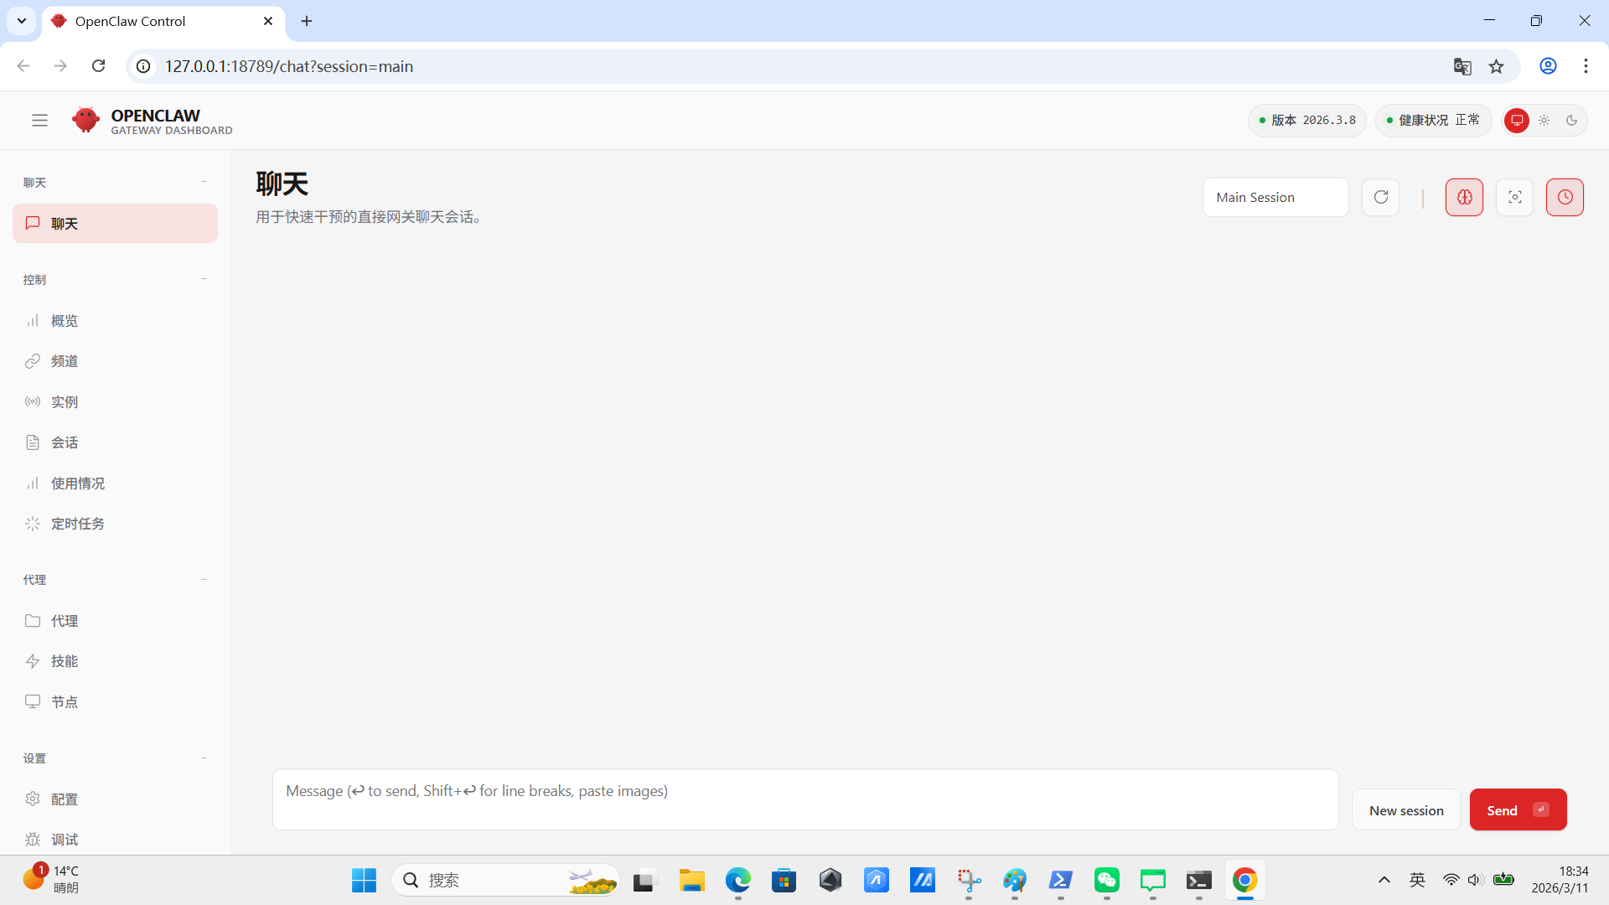Collapse the 代理 sidebar section
The height and width of the screenshot is (905, 1609).
point(204,579)
